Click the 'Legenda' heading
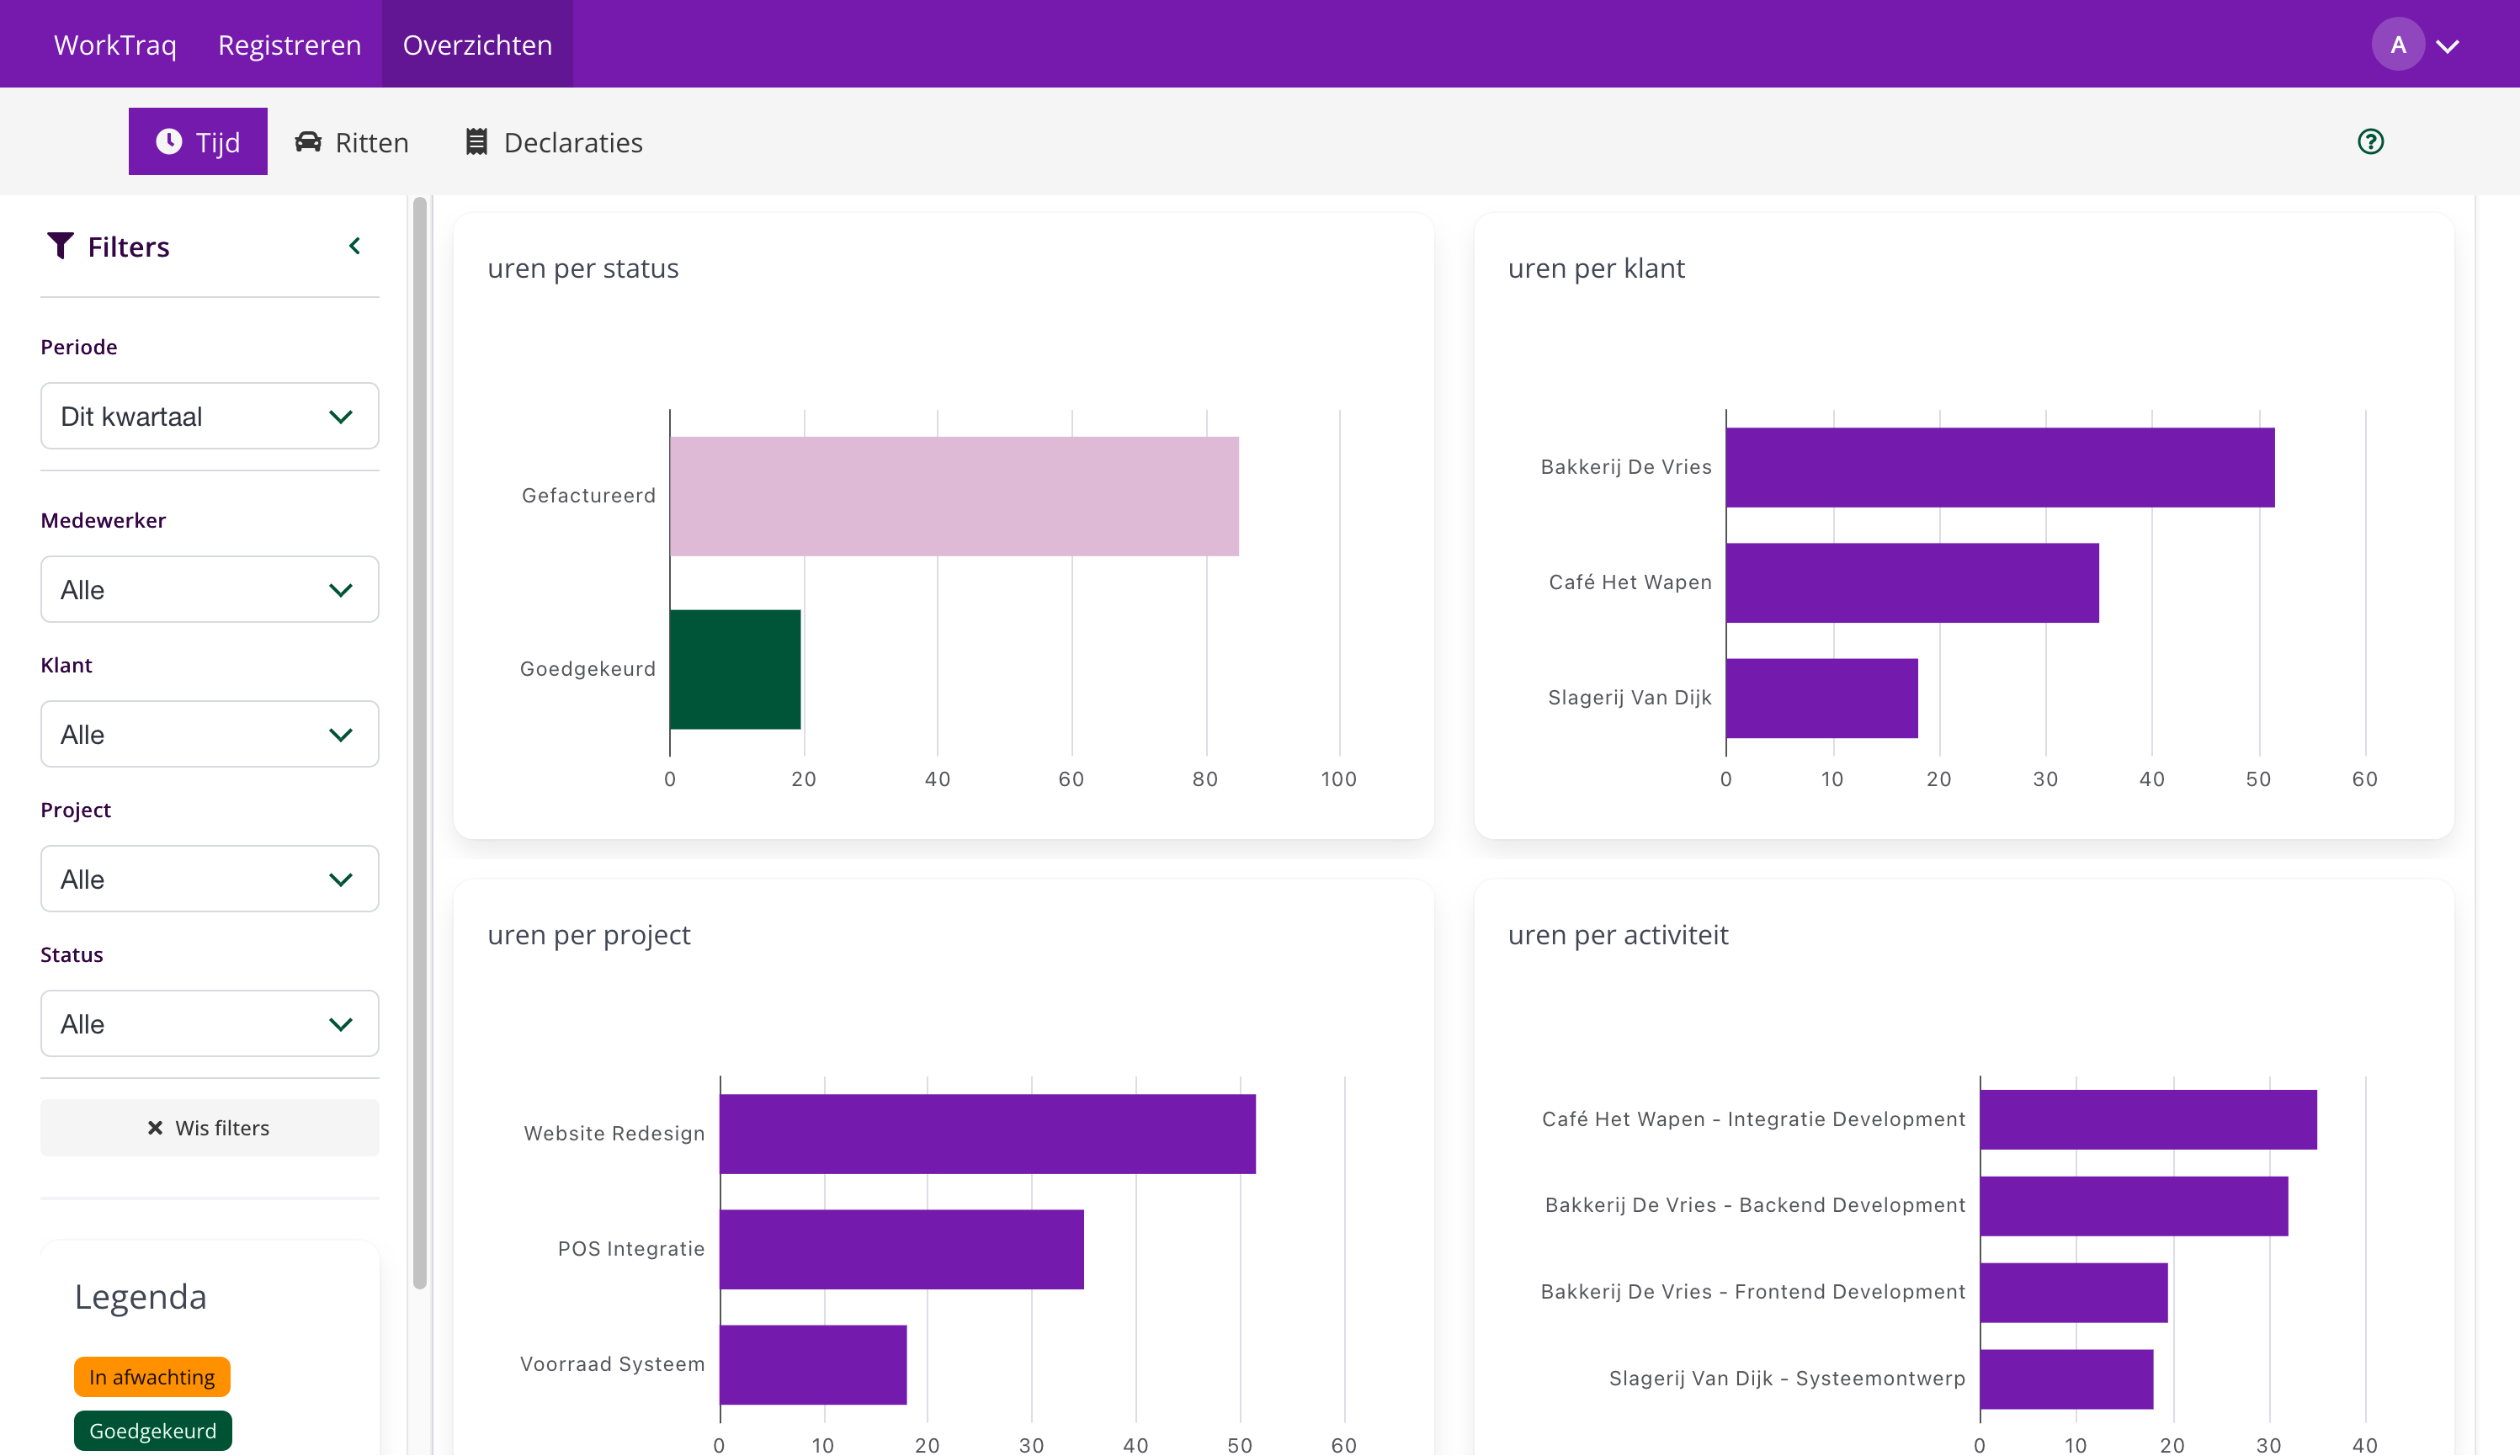This screenshot has height=1456, width=2520. pos(141,1298)
